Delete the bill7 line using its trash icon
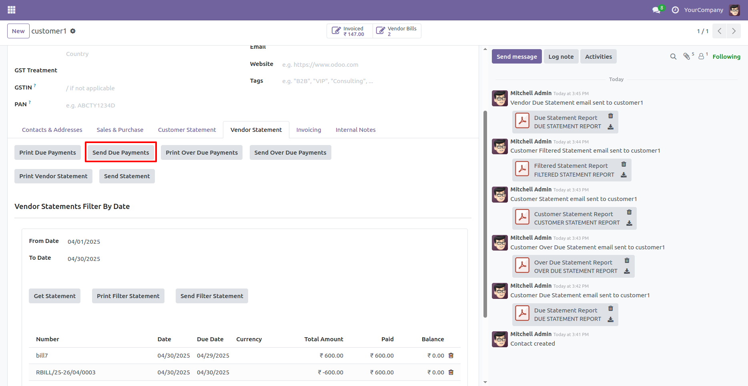Image resolution: width=748 pixels, height=386 pixels. tap(451, 355)
